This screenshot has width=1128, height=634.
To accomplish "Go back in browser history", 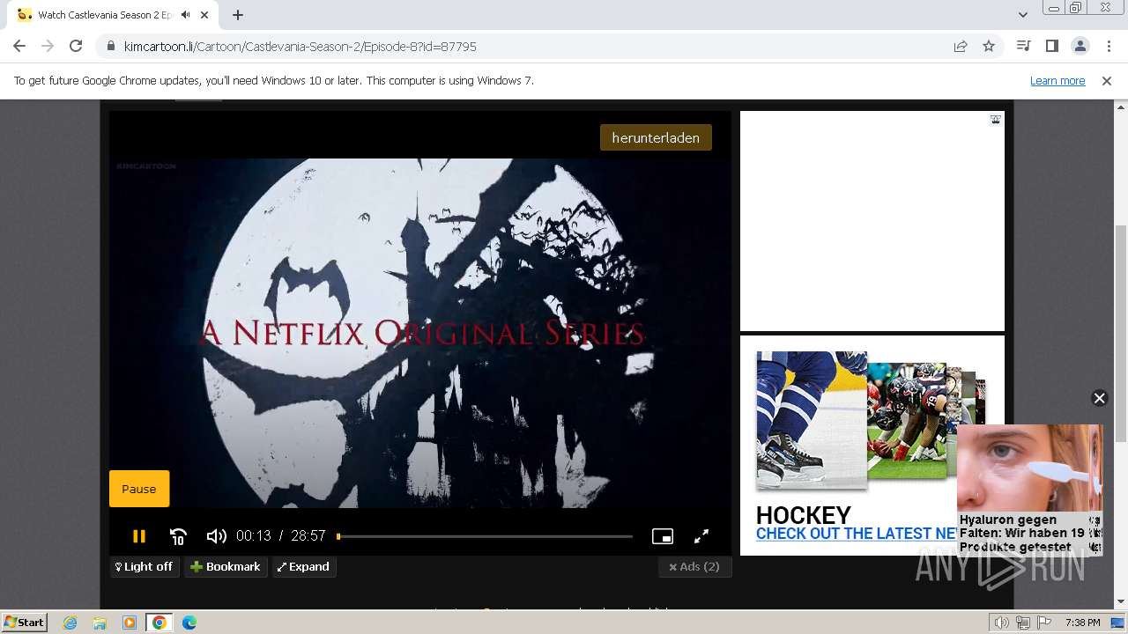I will tap(19, 46).
